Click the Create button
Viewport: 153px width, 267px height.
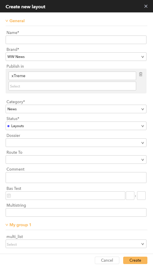coord(135,260)
